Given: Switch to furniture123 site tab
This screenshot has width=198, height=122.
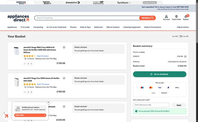Looking at the screenshot, I should tap(124, 2).
